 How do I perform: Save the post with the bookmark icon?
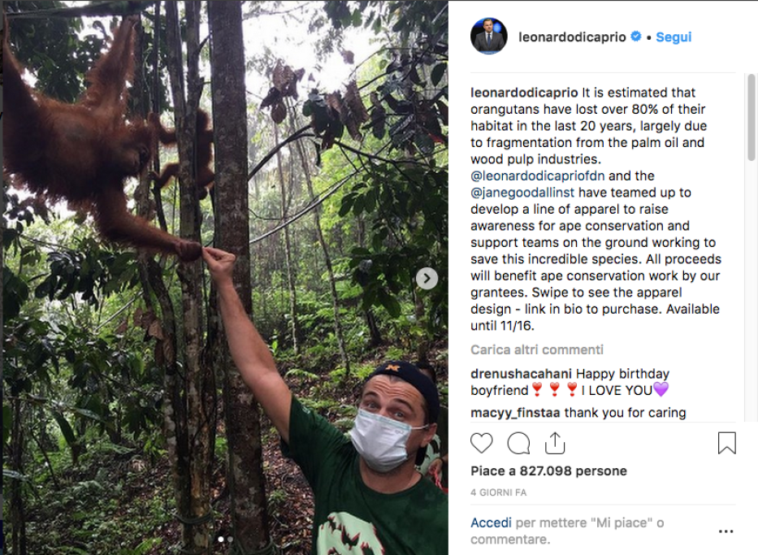pyautogui.click(x=726, y=443)
